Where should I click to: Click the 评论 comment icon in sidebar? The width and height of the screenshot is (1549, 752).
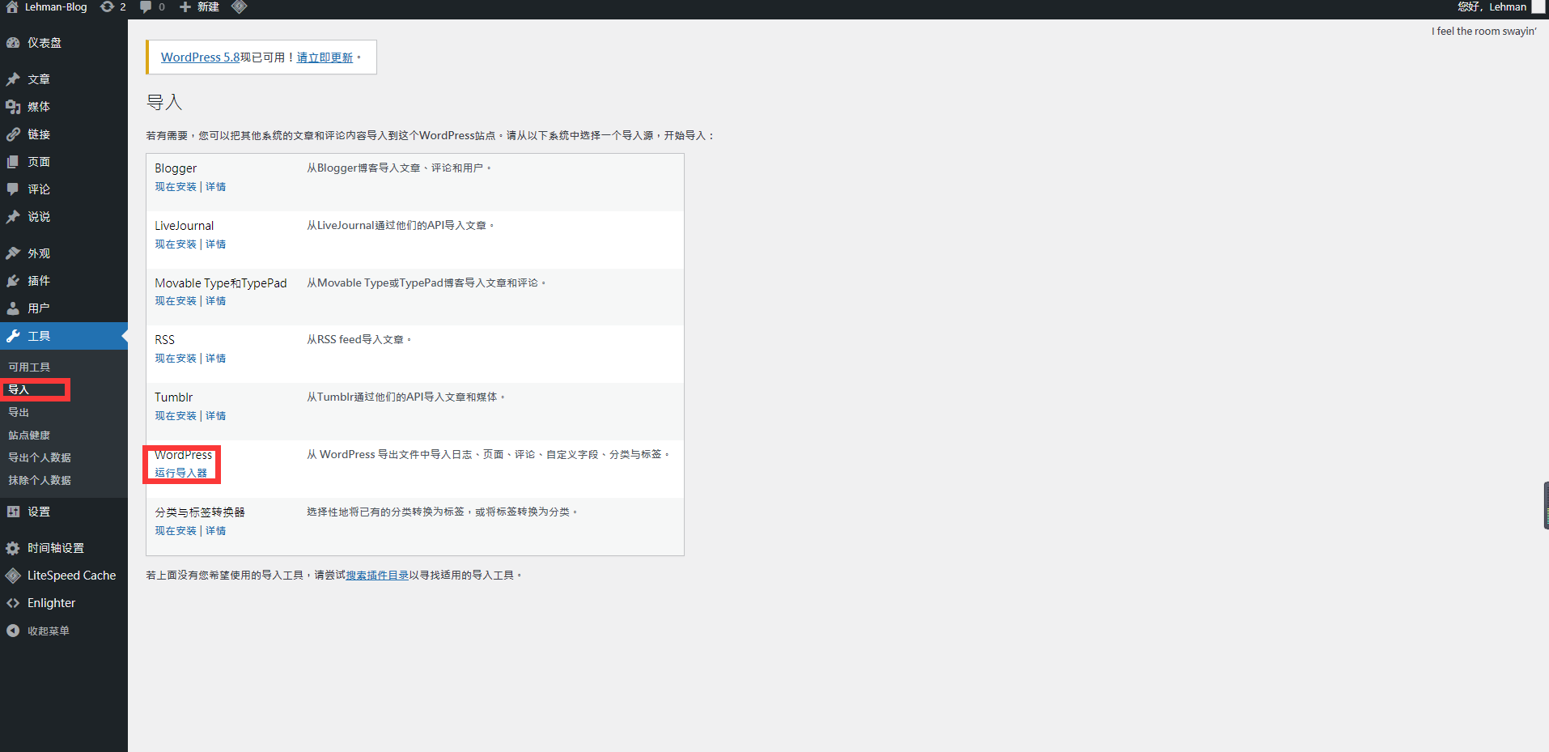click(x=13, y=189)
